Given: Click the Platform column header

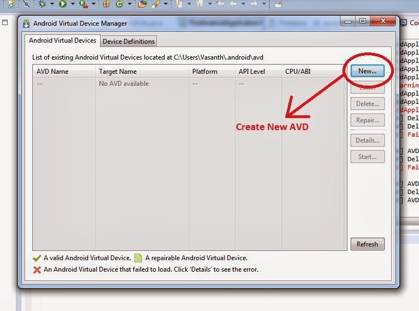Looking at the screenshot, I should coord(211,72).
